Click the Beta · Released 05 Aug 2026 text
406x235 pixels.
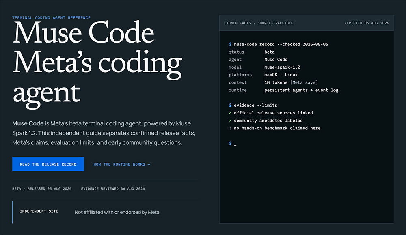click(x=42, y=189)
